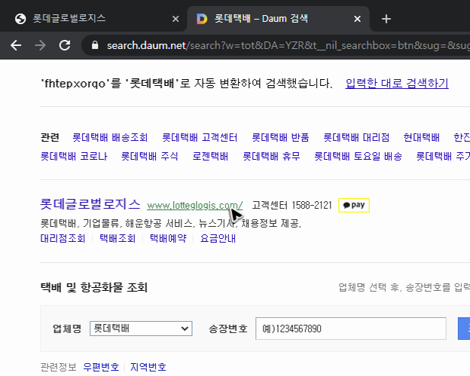The height and width of the screenshot is (376, 470).
Task: Open the 롯데글로벌로지스 result title
Action: [x=90, y=204]
